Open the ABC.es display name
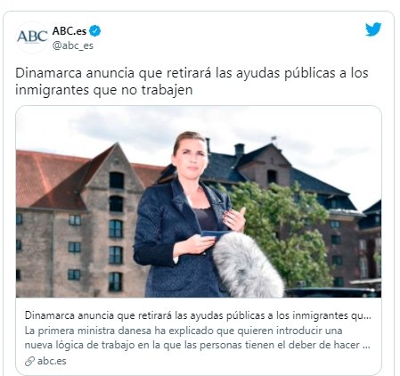The image size is (400, 376). click(69, 31)
